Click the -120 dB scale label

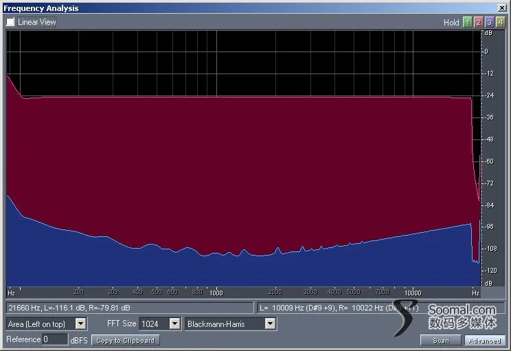490,271
